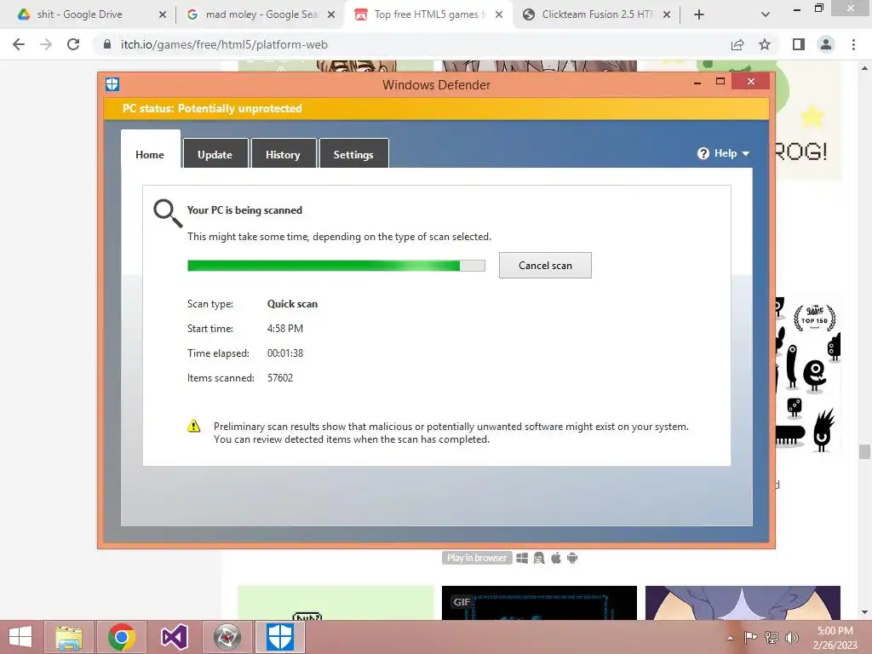
Task: Click the Apple platform icon under game
Action: point(555,558)
